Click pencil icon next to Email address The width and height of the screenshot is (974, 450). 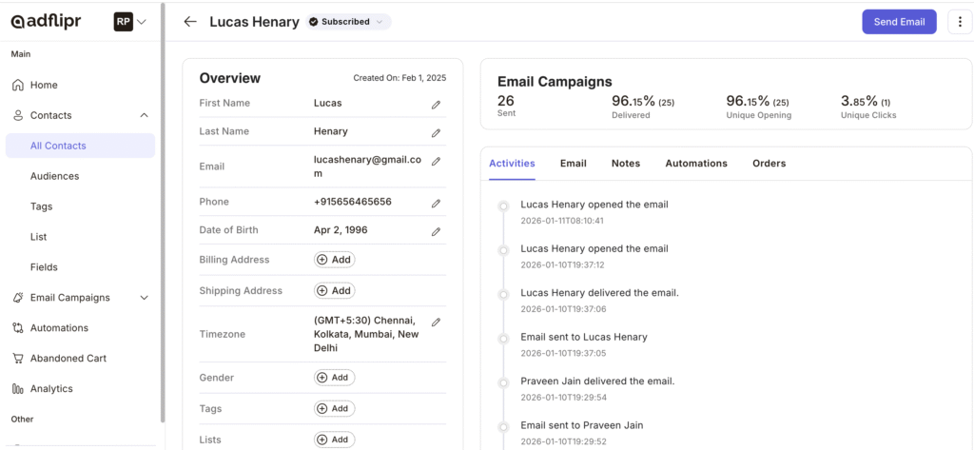436,162
